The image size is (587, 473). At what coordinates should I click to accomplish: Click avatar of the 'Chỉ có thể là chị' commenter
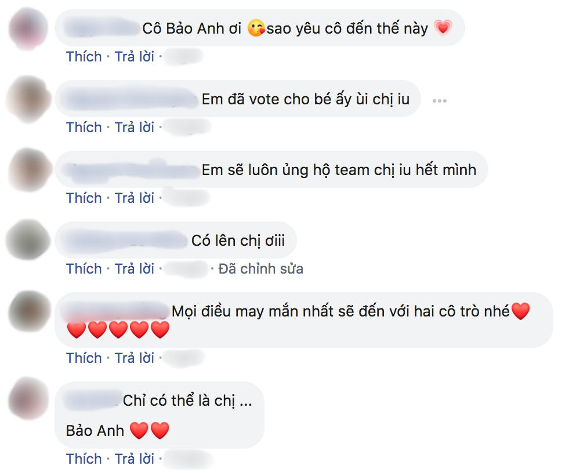click(29, 398)
